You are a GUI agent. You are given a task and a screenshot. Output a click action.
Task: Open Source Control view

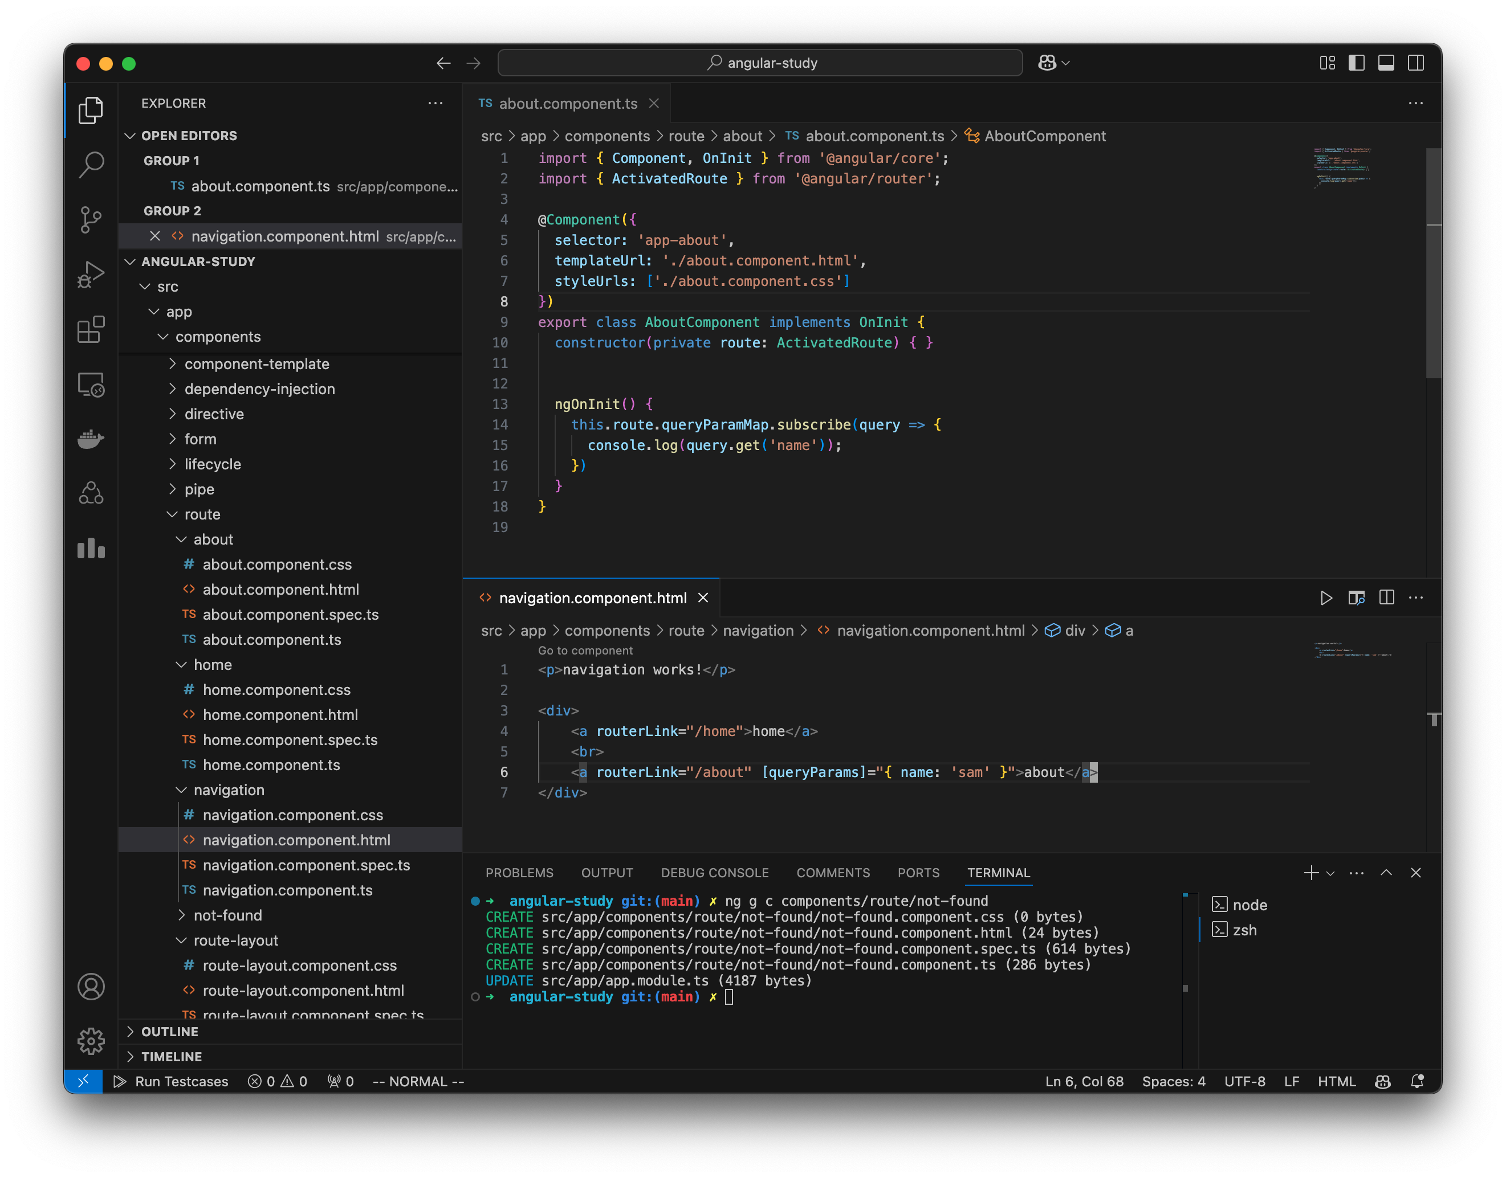pos(91,219)
